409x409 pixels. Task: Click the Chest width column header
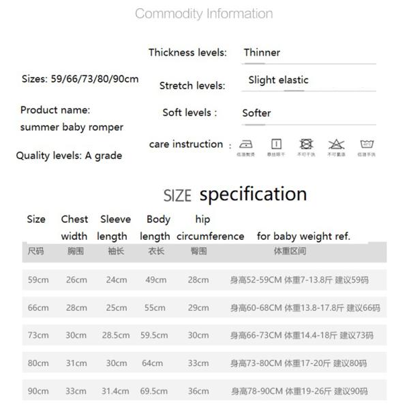pos(74,228)
